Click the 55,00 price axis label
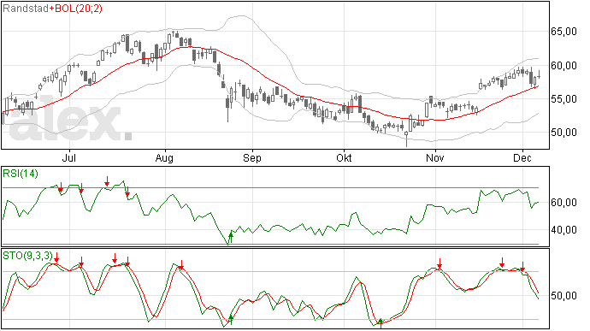 click(x=563, y=99)
